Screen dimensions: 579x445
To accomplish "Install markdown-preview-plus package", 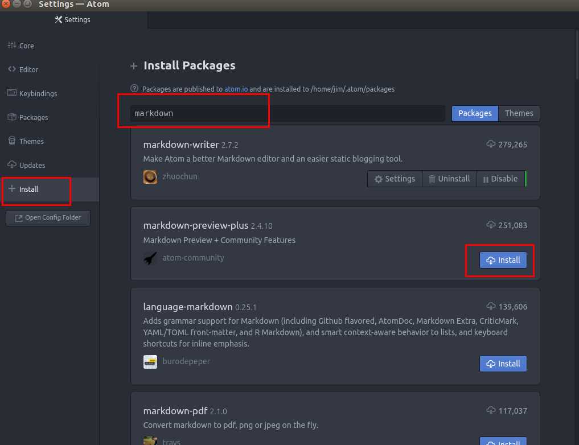I will tap(503, 260).
